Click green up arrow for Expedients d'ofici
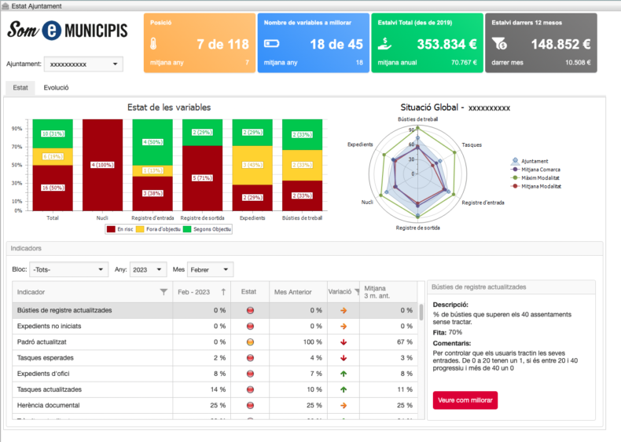This screenshot has width=621, height=442. click(344, 374)
